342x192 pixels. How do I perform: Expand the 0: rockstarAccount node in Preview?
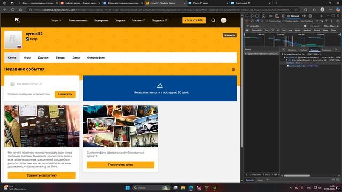pyautogui.click(x=287, y=60)
